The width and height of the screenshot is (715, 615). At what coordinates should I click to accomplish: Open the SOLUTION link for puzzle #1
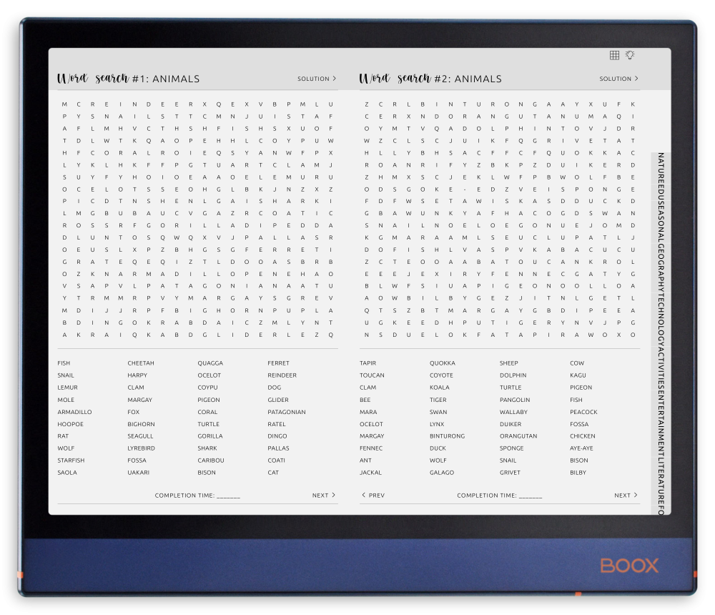pyautogui.click(x=317, y=79)
